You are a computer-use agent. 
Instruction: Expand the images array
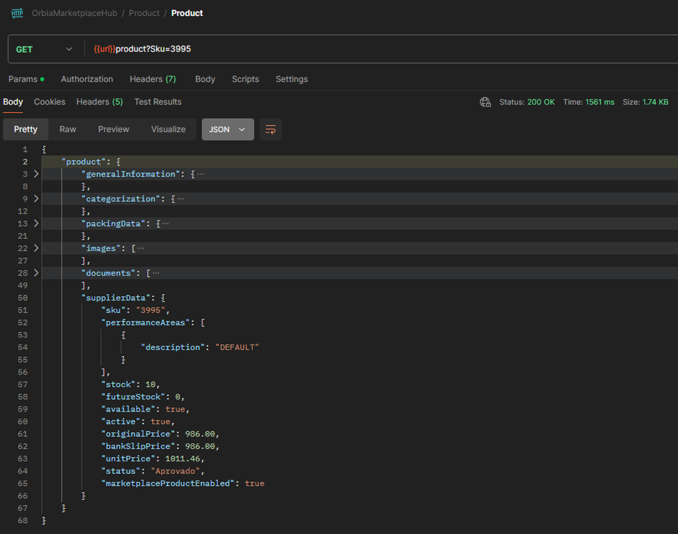coord(36,248)
